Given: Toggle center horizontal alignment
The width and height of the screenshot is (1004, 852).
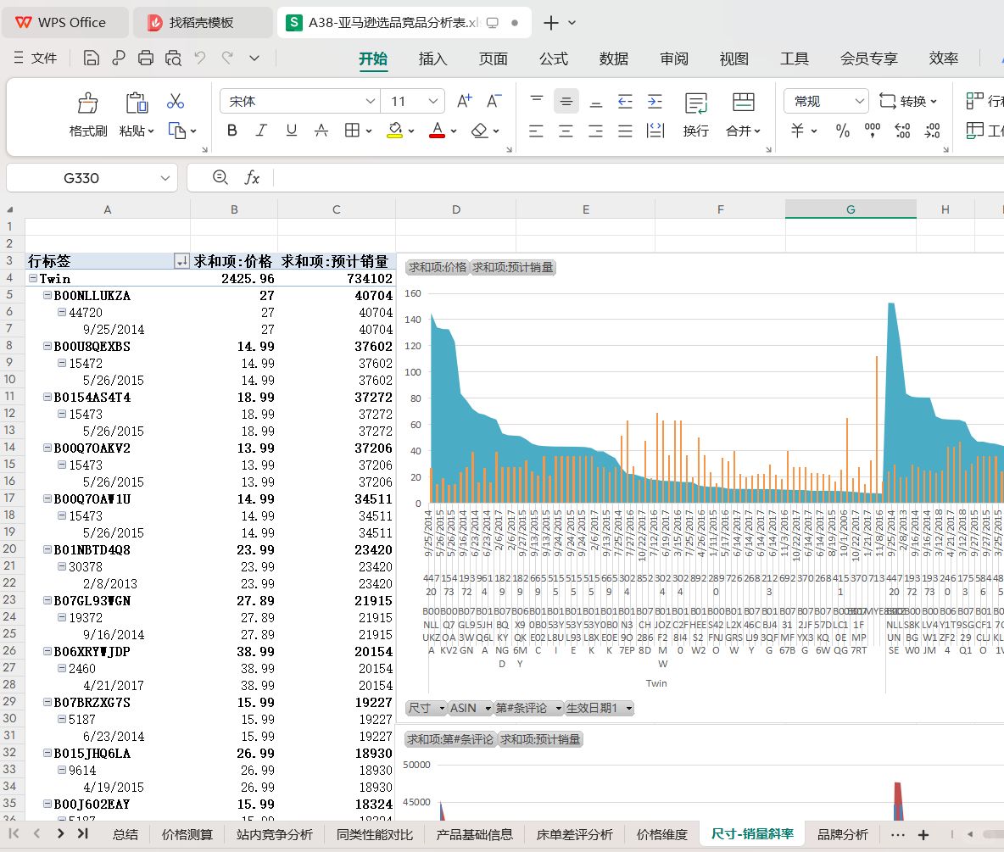Looking at the screenshot, I should [x=566, y=131].
